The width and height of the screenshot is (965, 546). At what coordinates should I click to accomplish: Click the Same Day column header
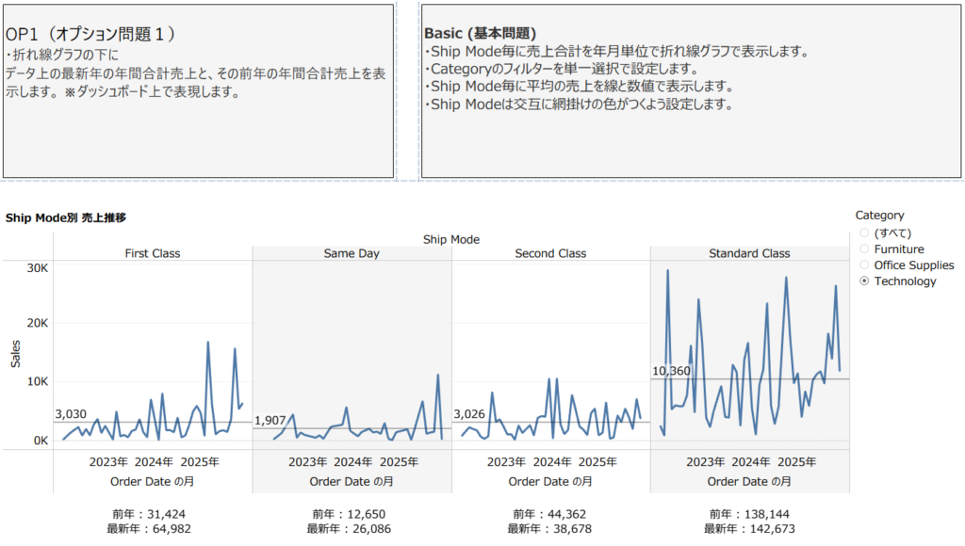pos(352,253)
